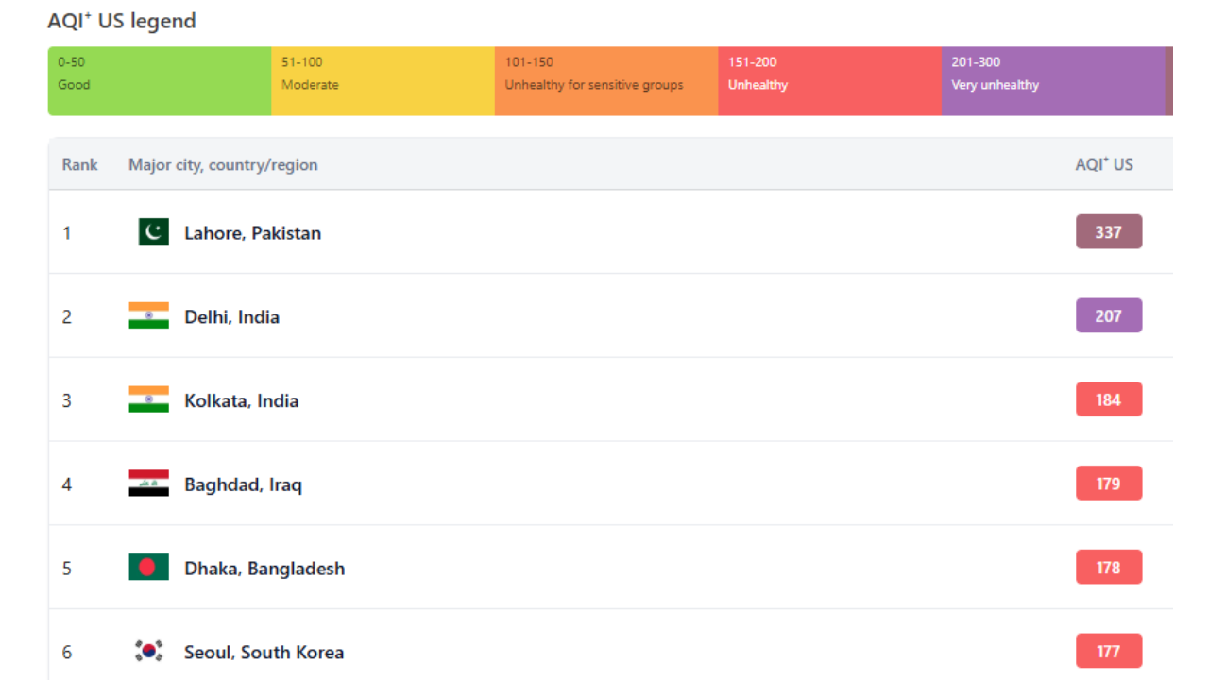Click the green 0-50 Good legend swatch
1209x680 pixels.
click(x=160, y=81)
